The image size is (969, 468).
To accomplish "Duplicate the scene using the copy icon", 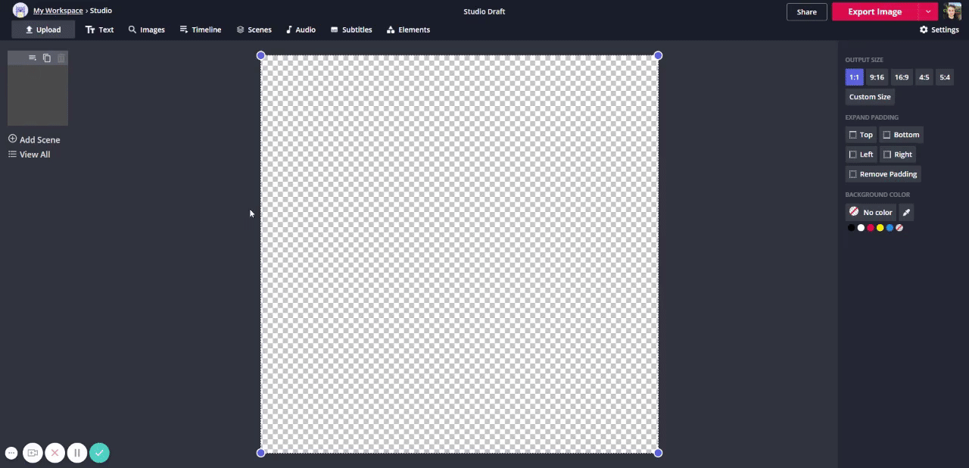I will (47, 58).
